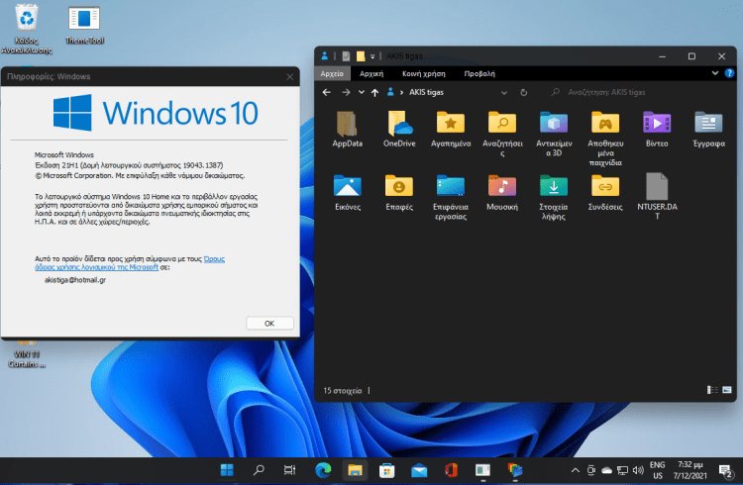Image resolution: width=743 pixels, height=485 pixels.
Task: Open the ThemeTool desktop shortcut
Action: (84, 25)
